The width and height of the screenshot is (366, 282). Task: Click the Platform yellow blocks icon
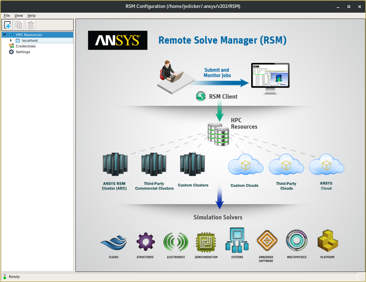coord(328,241)
